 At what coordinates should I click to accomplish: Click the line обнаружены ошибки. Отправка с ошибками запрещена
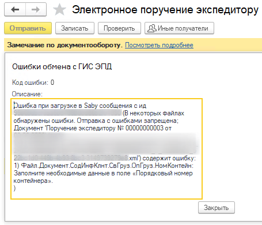(x=96, y=121)
